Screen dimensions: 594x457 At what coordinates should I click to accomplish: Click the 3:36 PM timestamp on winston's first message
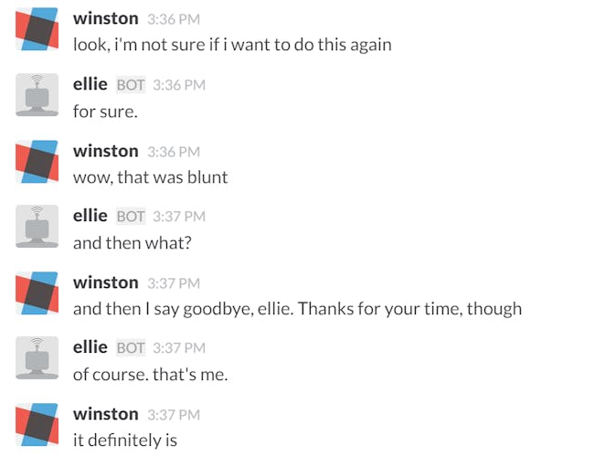pos(174,19)
